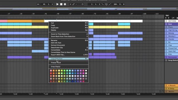The height and width of the screenshot is (100, 178).
Task: Click the Melody track play button
Action: (166, 33)
